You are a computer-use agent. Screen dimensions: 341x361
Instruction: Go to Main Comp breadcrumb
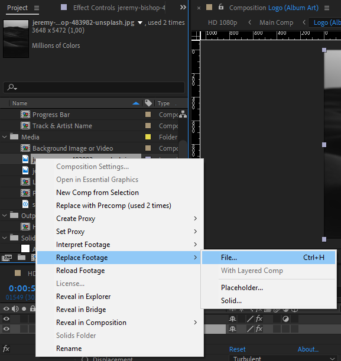(x=277, y=22)
